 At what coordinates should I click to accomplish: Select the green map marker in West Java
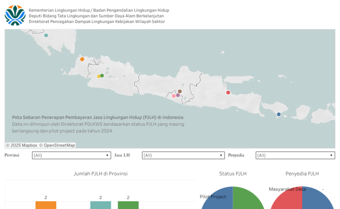point(102,75)
